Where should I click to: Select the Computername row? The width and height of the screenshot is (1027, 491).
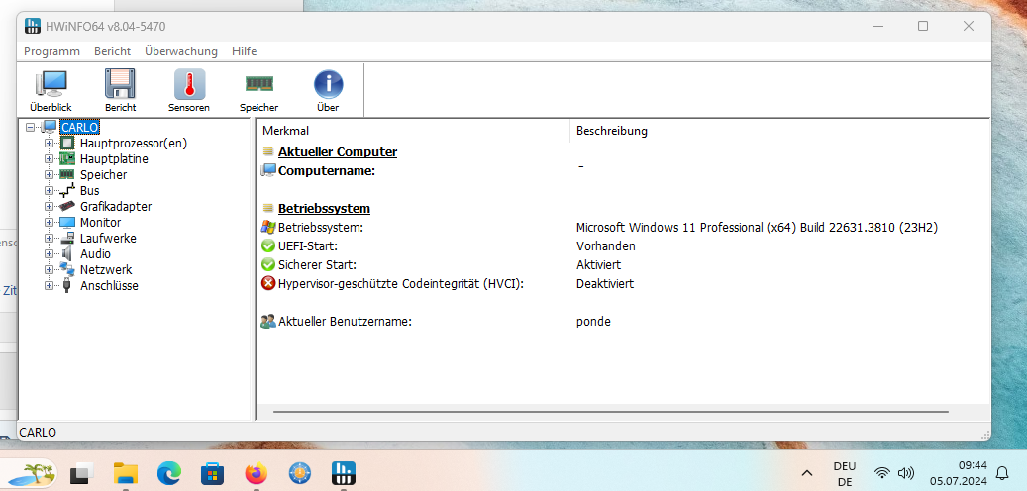click(622, 171)
